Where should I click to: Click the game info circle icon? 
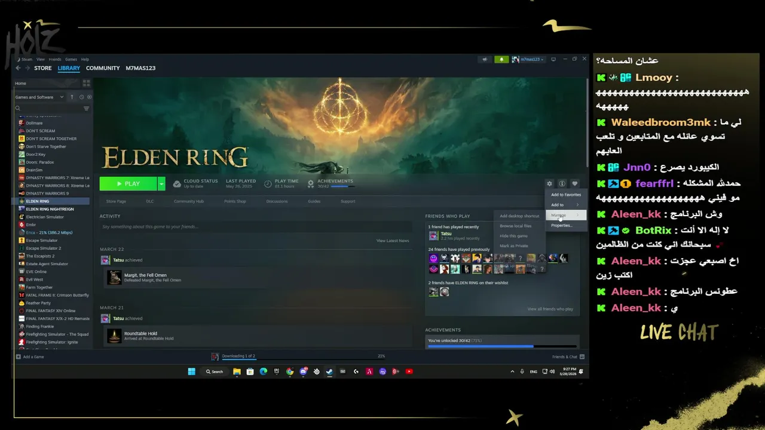pyautogui.click(x=562, y=183)
